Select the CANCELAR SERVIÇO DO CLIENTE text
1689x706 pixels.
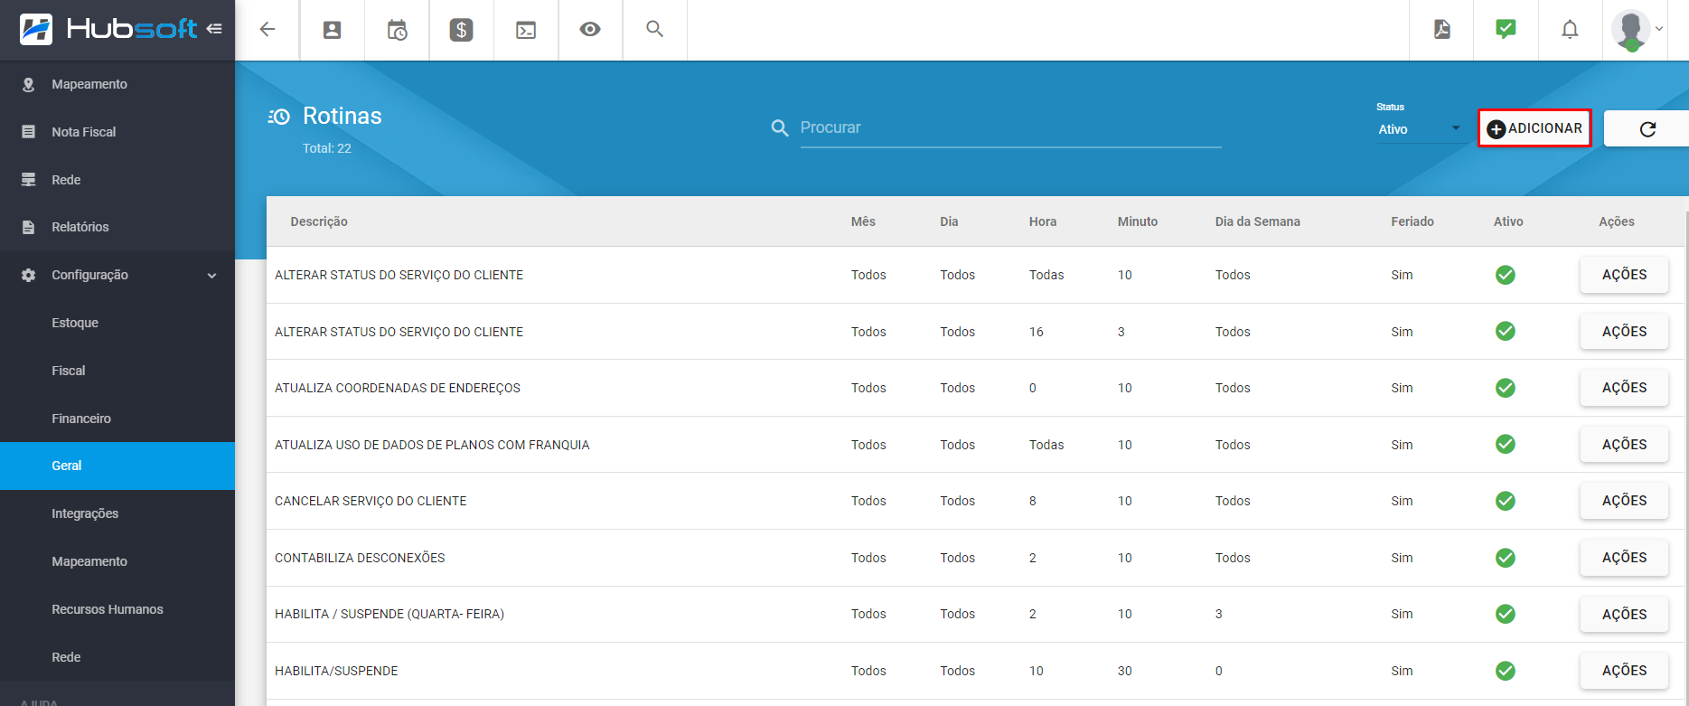(x=371, y=501)
